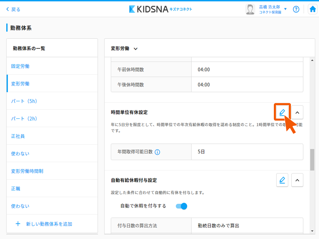
Task: Click the user avatar picture
Action: [250, 9]
